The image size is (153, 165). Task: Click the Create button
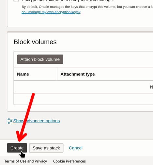point(17,148)
